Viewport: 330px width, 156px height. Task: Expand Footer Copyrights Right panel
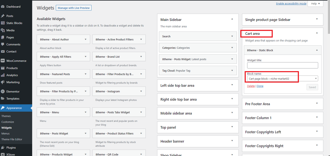click(317, 146)
